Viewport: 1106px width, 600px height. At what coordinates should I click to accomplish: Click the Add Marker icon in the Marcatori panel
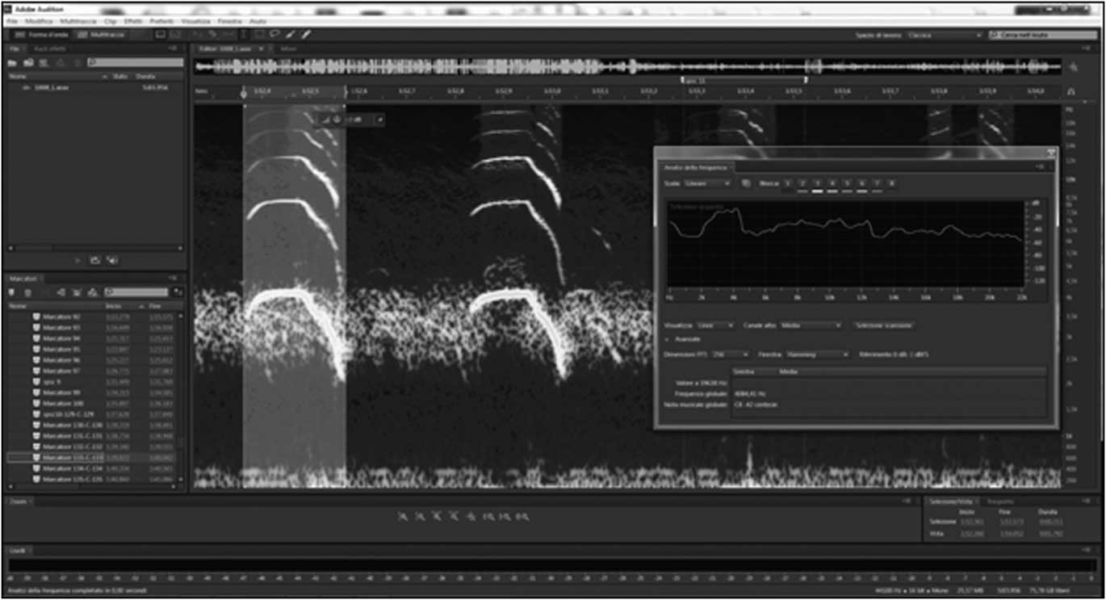tap(11, 291)
